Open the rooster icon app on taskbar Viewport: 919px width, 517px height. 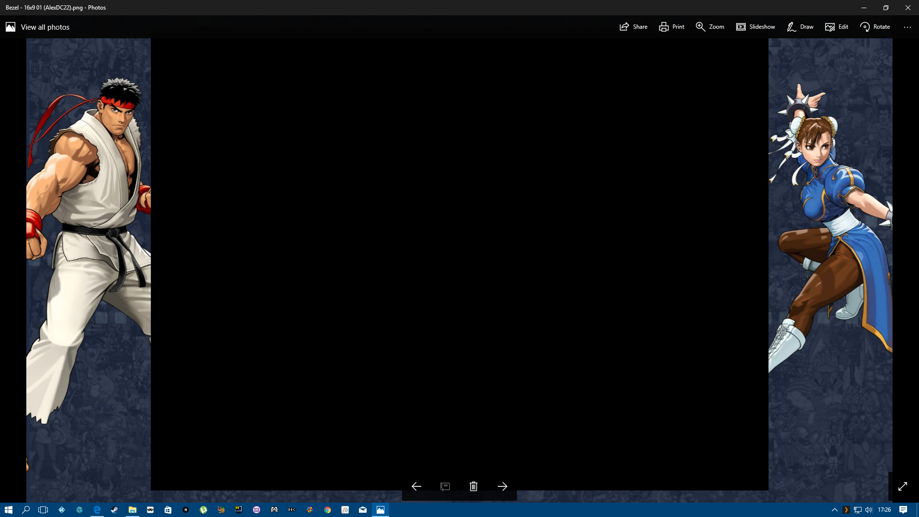pyautogui.click(x=221, y=510)
